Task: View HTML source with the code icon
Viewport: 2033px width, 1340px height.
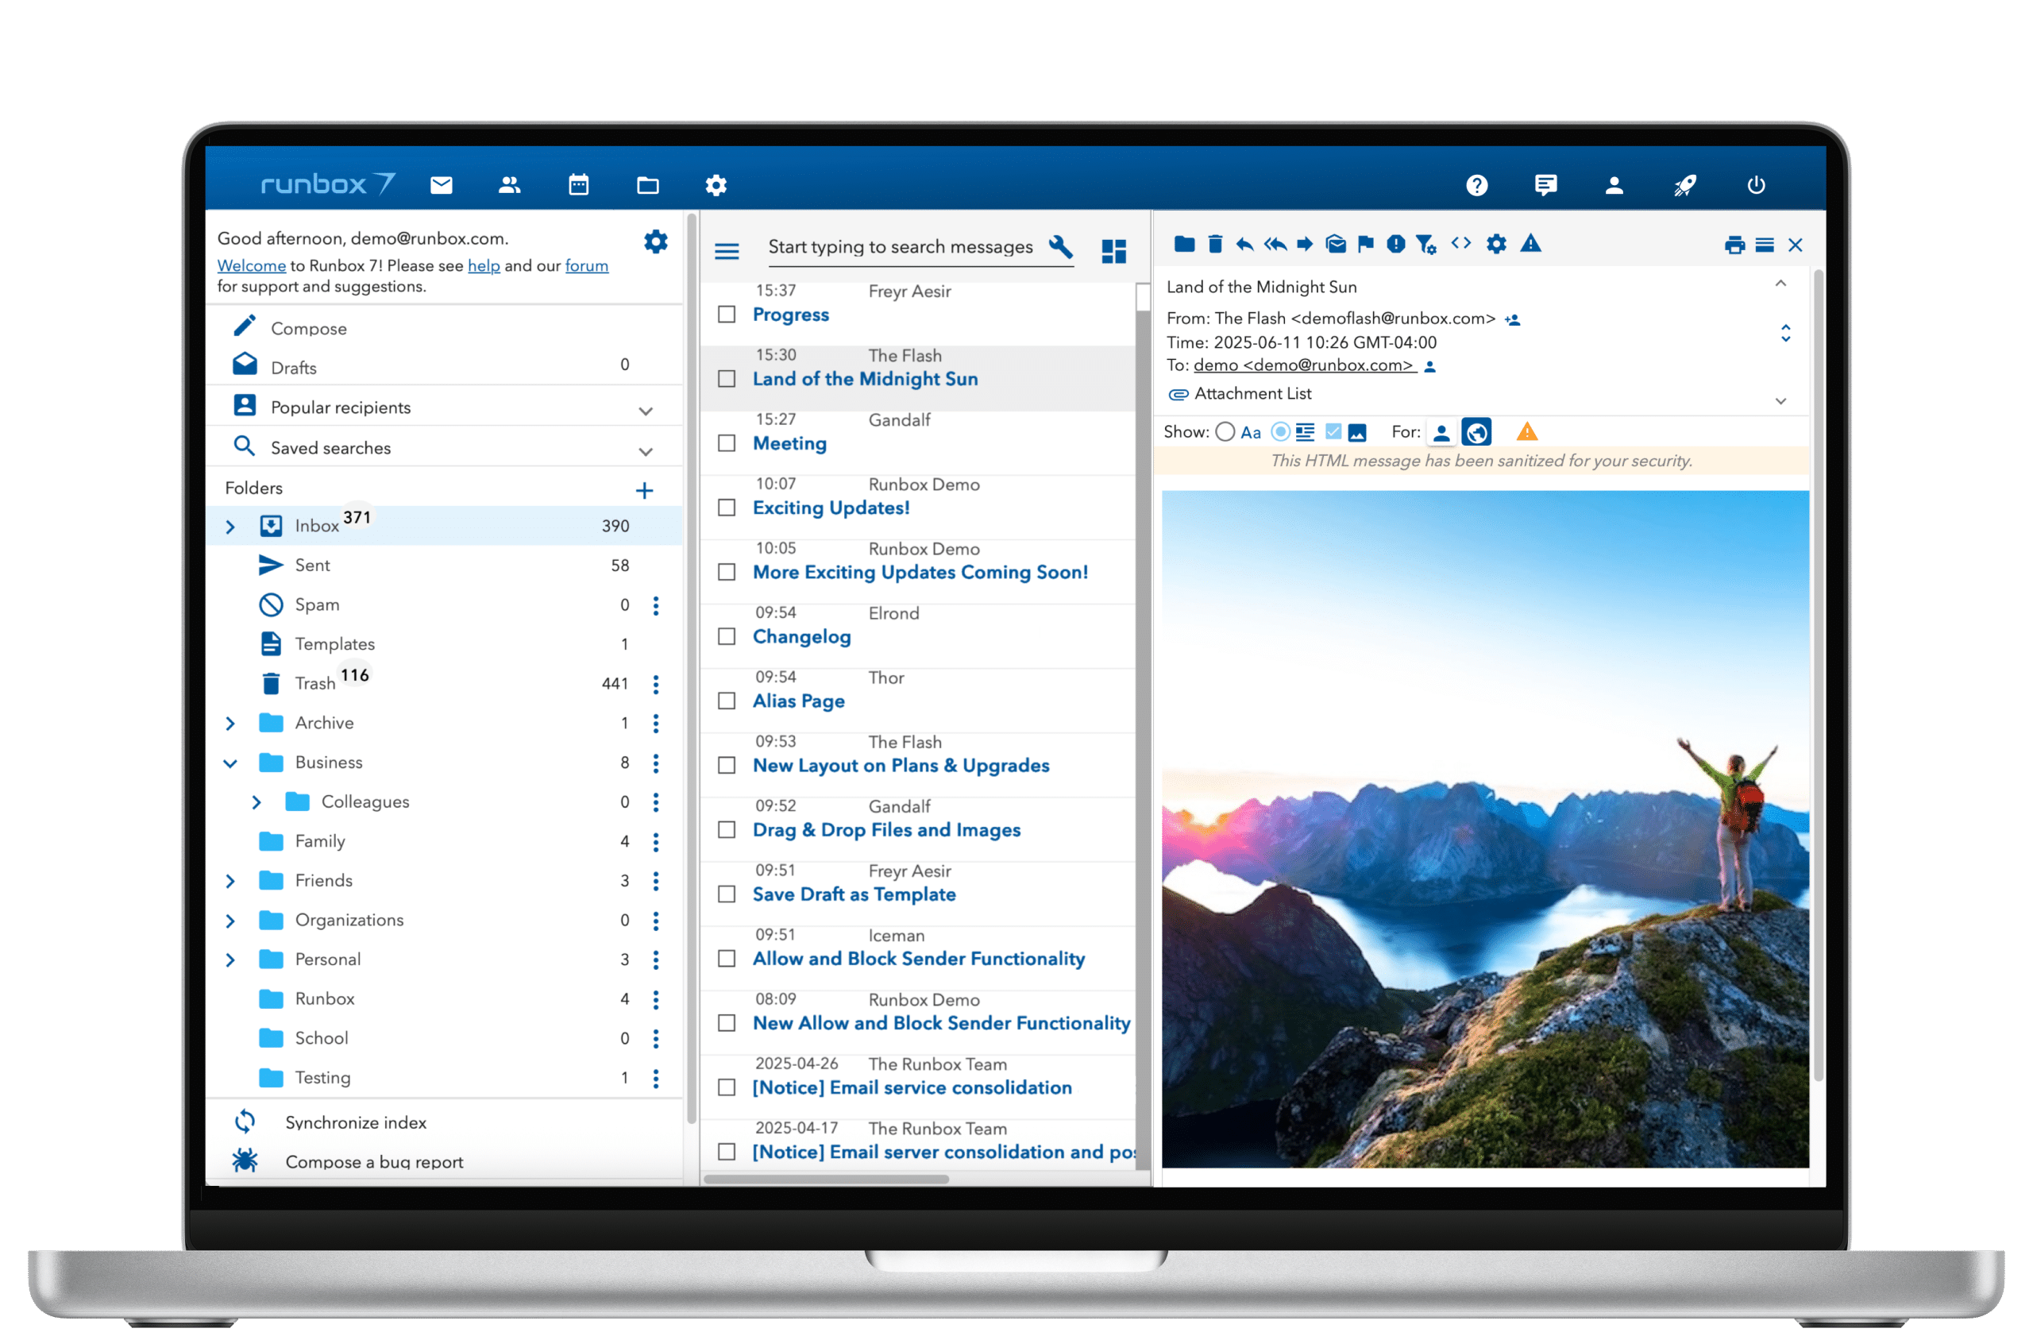Action: [x=1460, y=244]
